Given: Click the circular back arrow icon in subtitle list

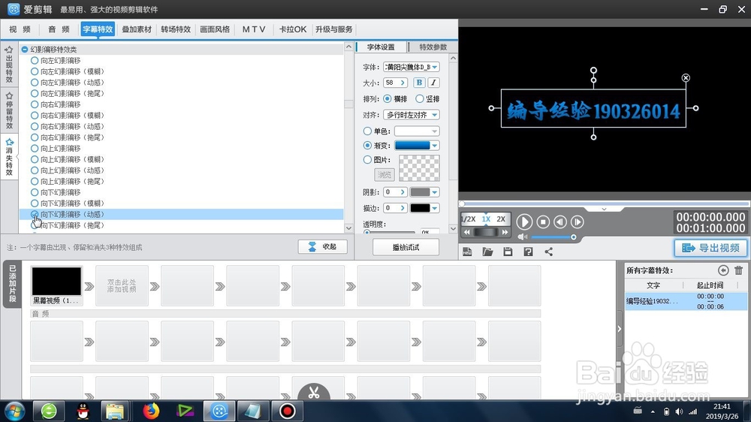Looking at the screenshot, I should (x=723, y=270).
